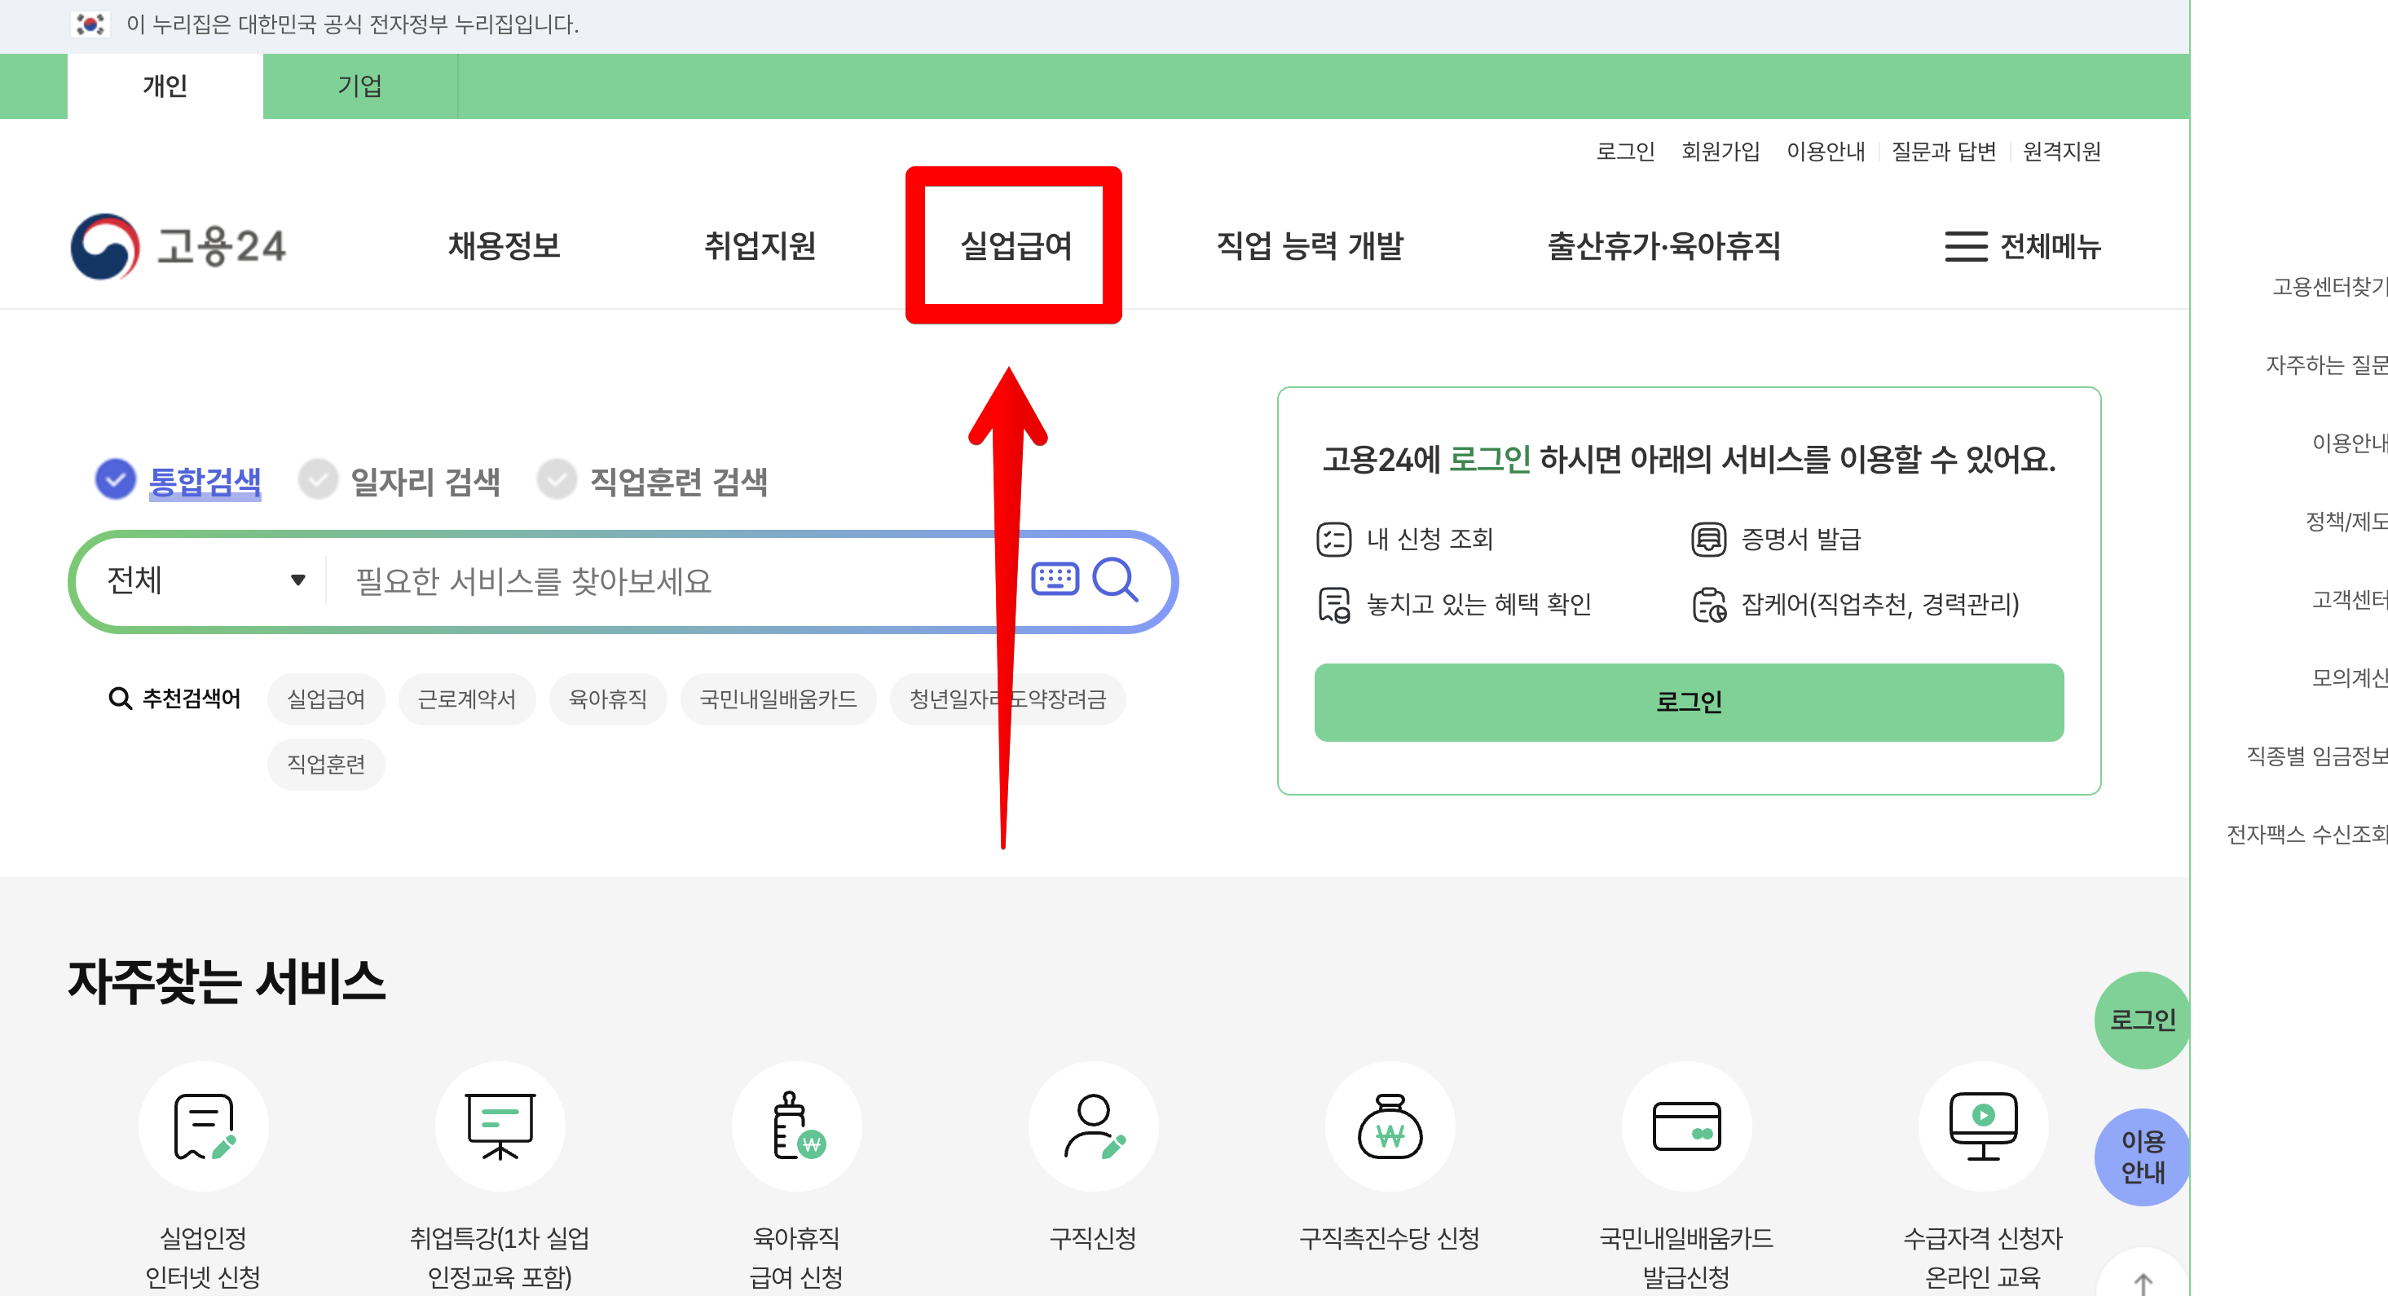
Task: Click the magnifier search icon
Action: point(1115,580)
